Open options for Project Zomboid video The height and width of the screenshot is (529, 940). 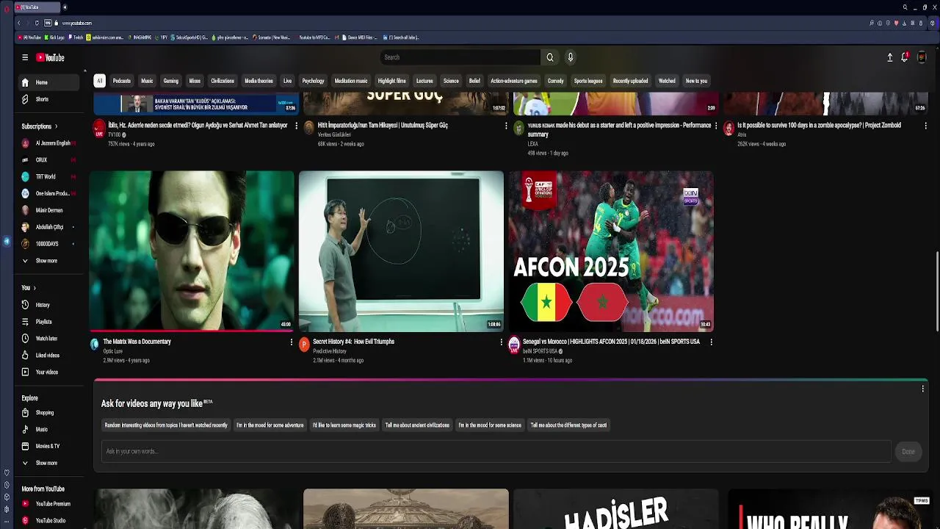pos(925,126)
